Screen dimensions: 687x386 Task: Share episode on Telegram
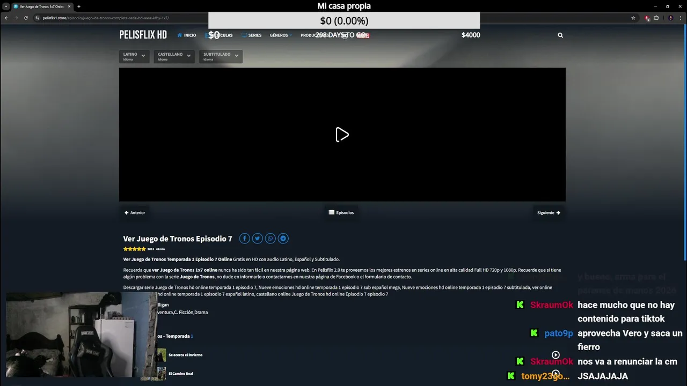point(283,239)
